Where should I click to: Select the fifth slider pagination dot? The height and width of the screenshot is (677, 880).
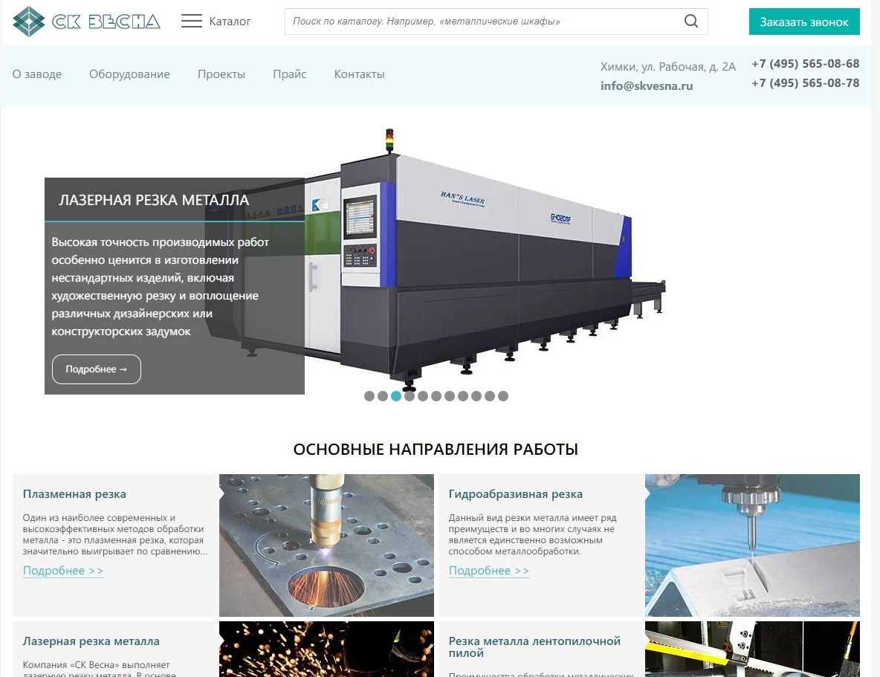(423, 396)
